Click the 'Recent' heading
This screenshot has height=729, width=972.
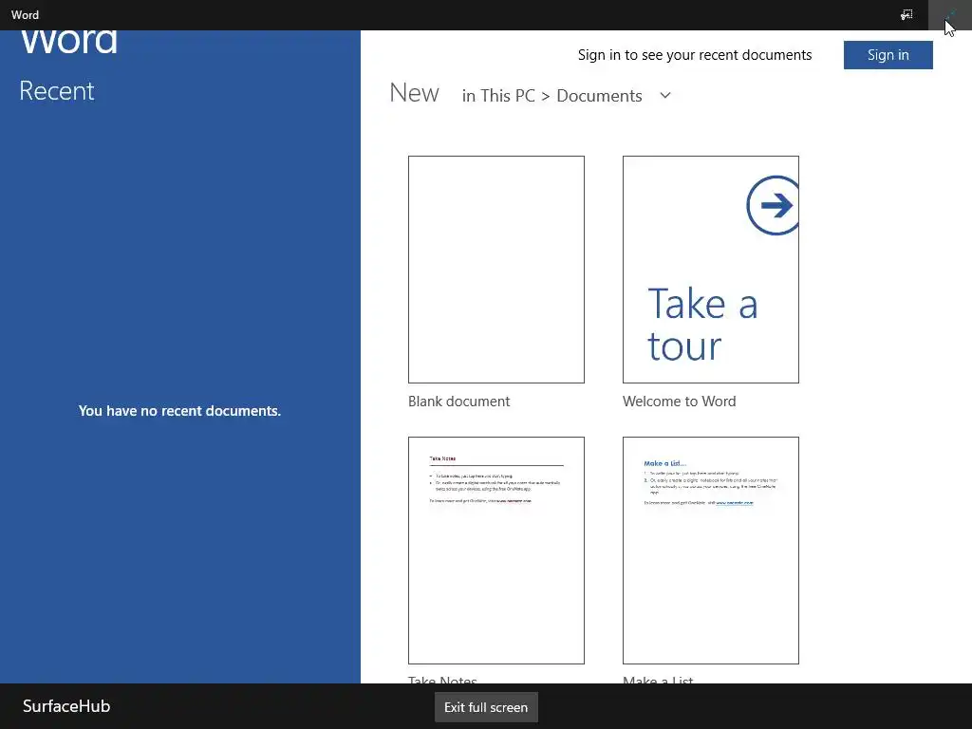[x=56, y=90]
